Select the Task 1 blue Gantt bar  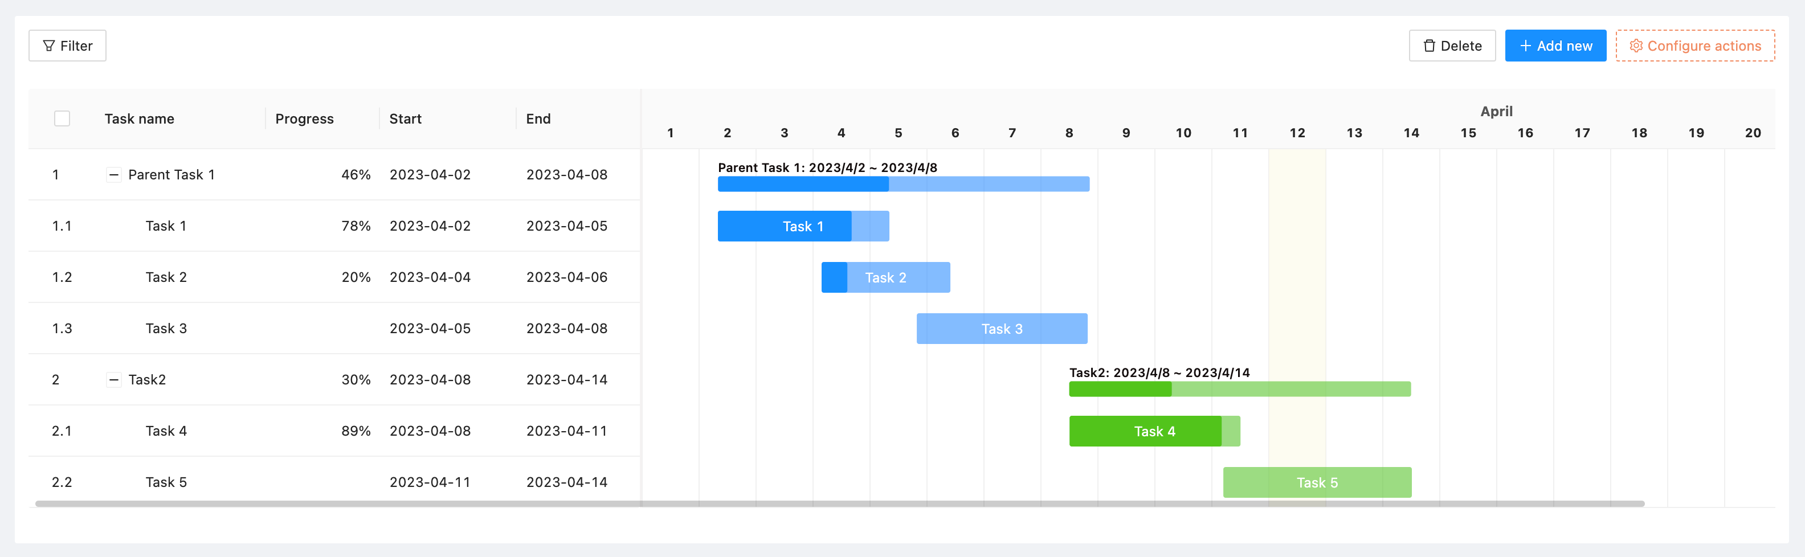click(802, 227)
